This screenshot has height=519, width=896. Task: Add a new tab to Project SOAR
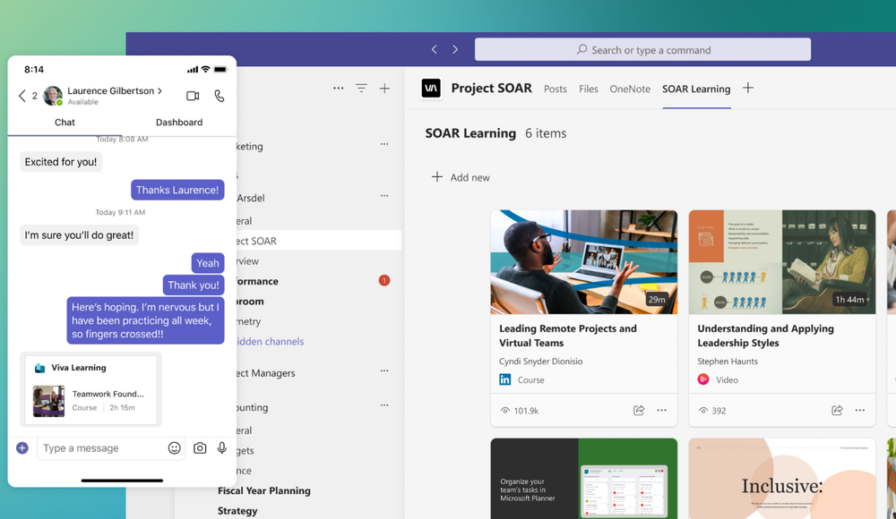coord(747,89)
